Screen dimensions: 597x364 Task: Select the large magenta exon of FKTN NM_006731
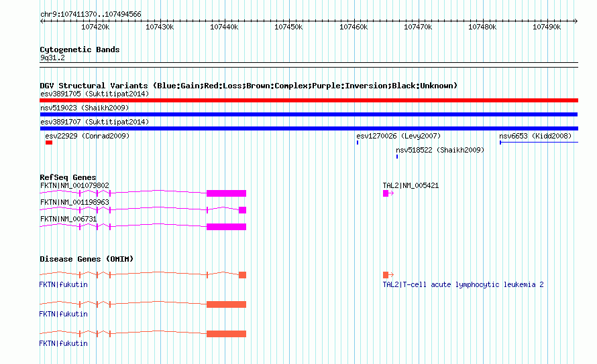click(226, 227)
